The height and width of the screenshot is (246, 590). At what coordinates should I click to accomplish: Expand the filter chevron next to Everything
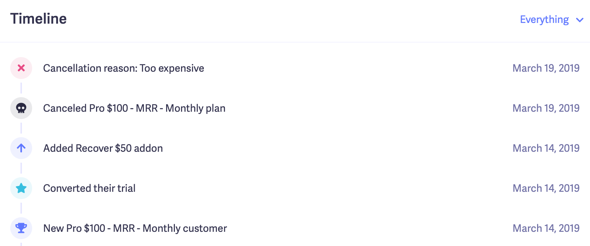coord(579,20)
